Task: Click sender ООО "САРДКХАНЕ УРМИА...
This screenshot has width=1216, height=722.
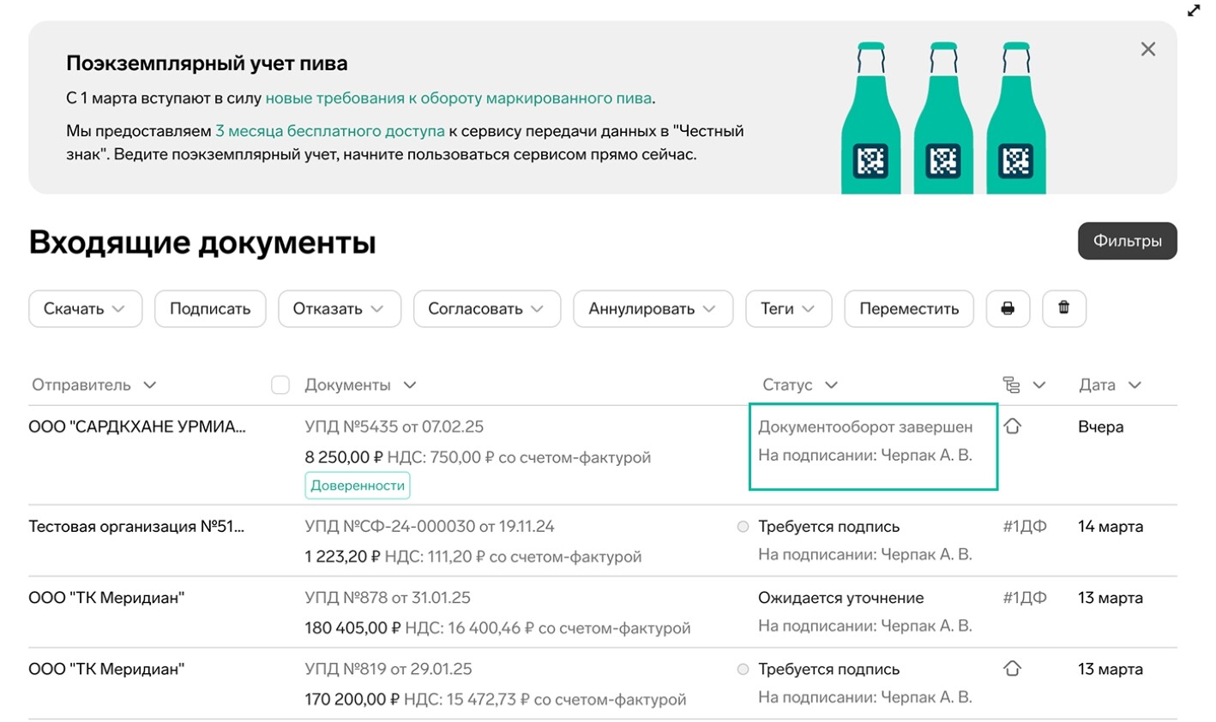Action: [x=137, y=427]
